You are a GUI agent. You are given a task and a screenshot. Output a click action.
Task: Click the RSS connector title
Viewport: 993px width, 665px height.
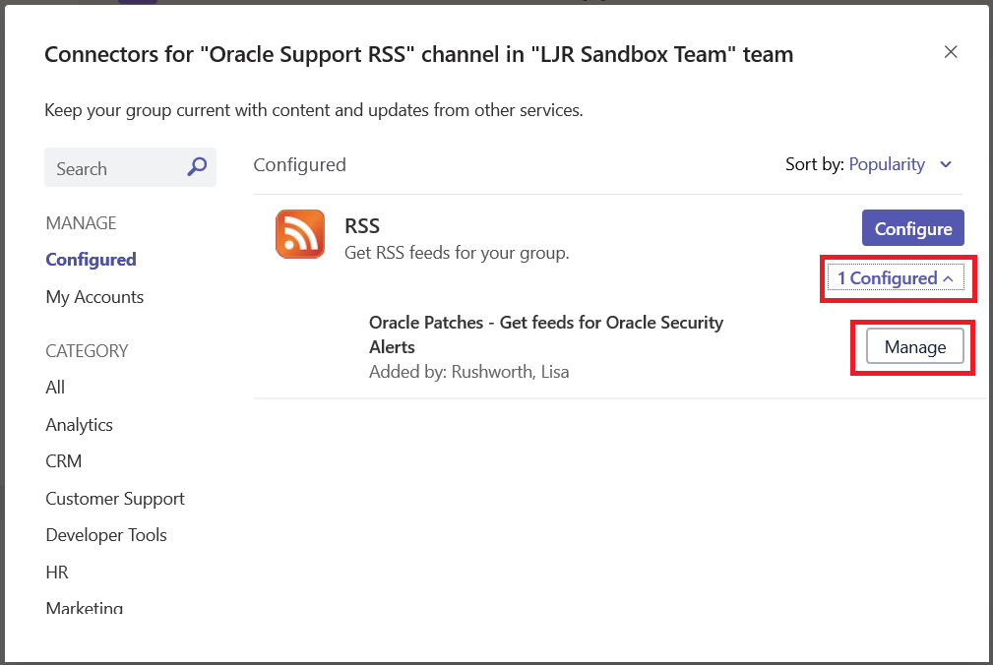click(x=362, y=226)
